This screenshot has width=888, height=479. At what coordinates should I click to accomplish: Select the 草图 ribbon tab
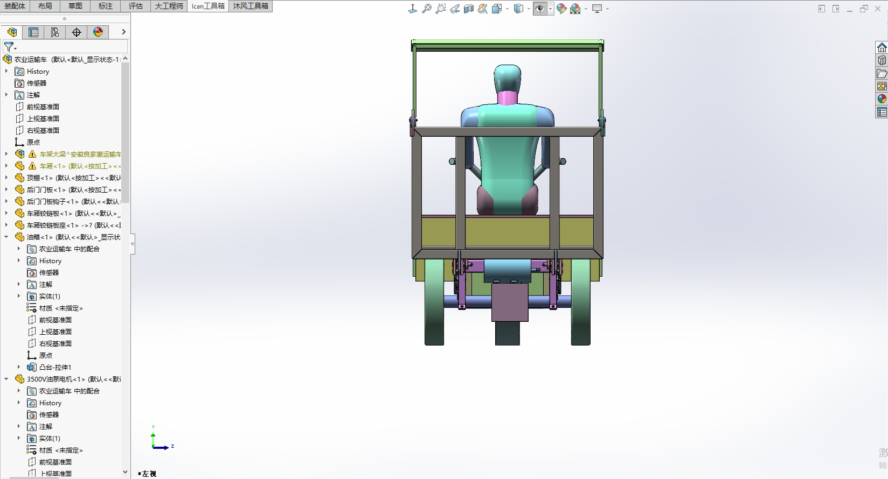75,6
